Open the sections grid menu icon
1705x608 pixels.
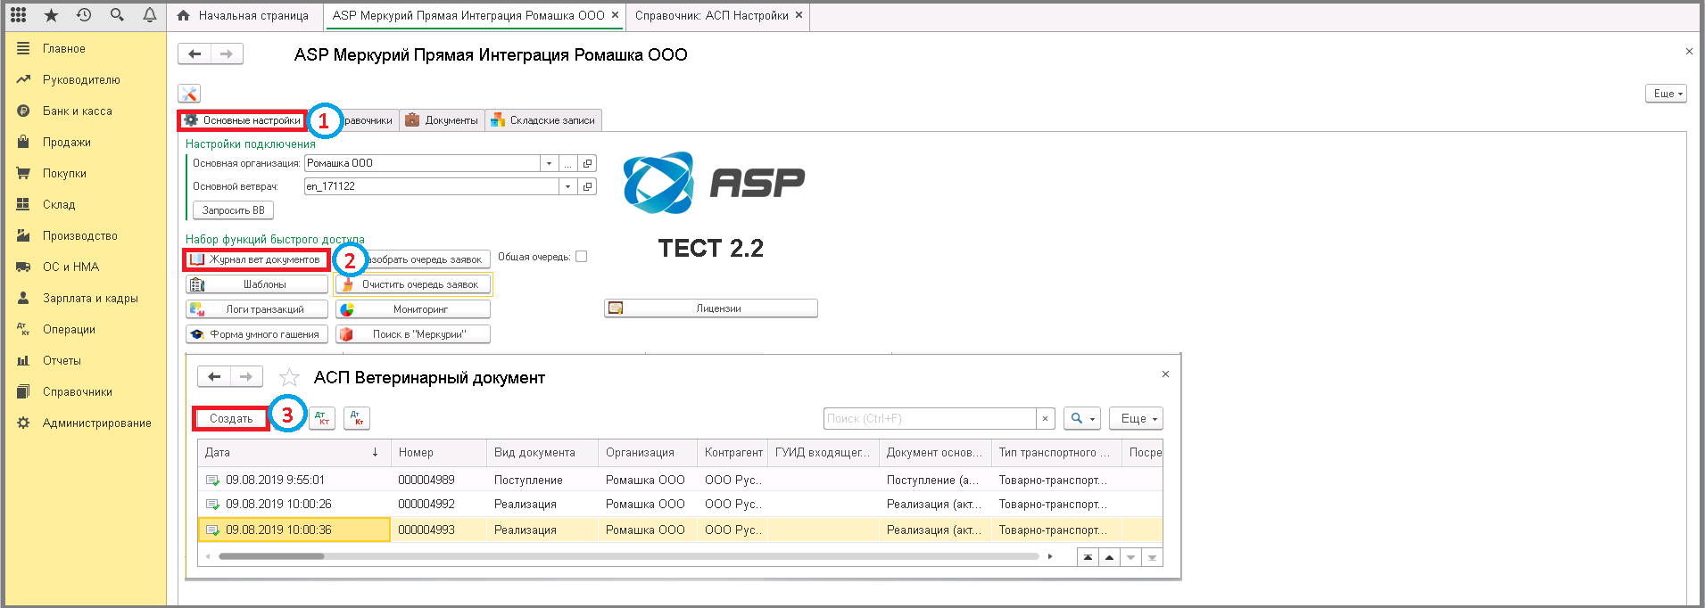click(19, 15)
